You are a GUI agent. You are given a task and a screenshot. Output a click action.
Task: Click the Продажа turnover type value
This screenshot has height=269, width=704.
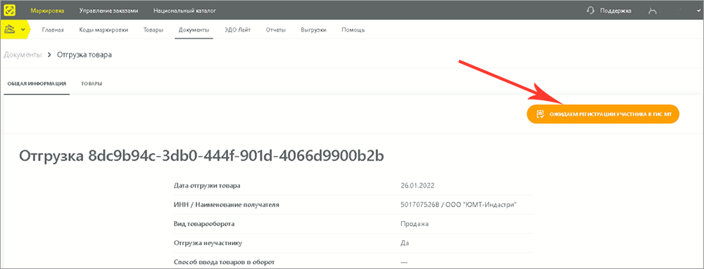point(415,224)
